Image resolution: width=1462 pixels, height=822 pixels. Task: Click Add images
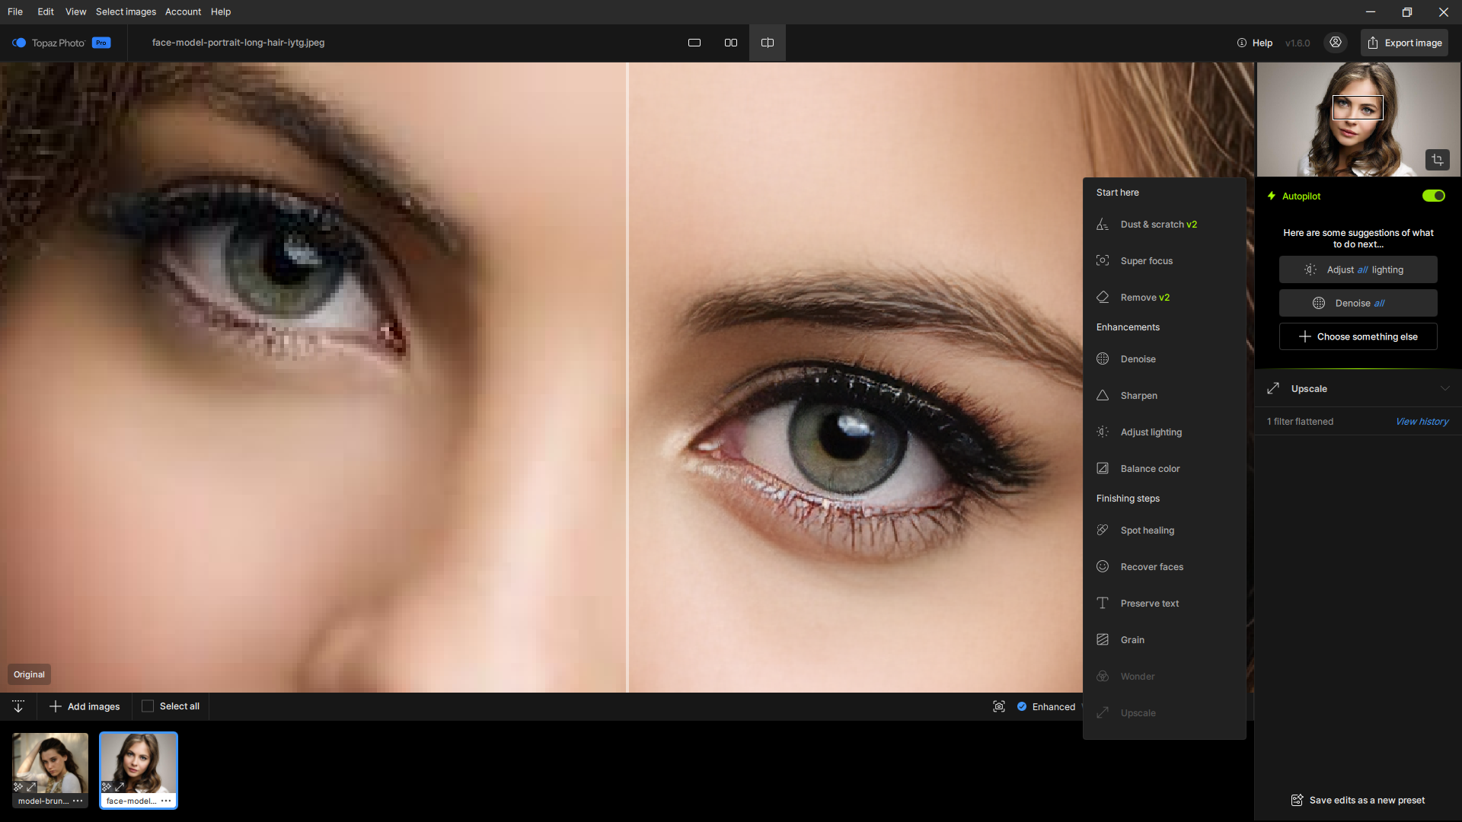click(85, 706)
